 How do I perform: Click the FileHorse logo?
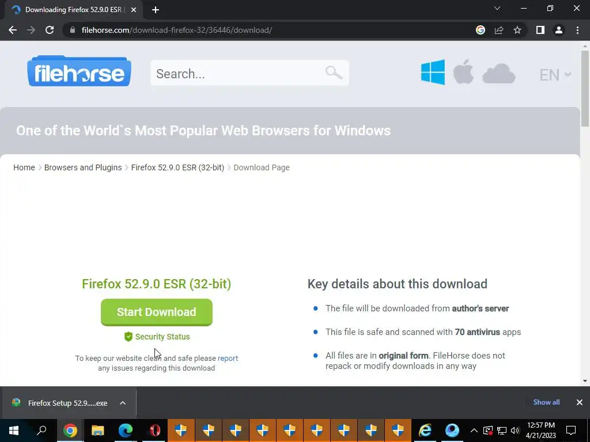pos(79,71)
